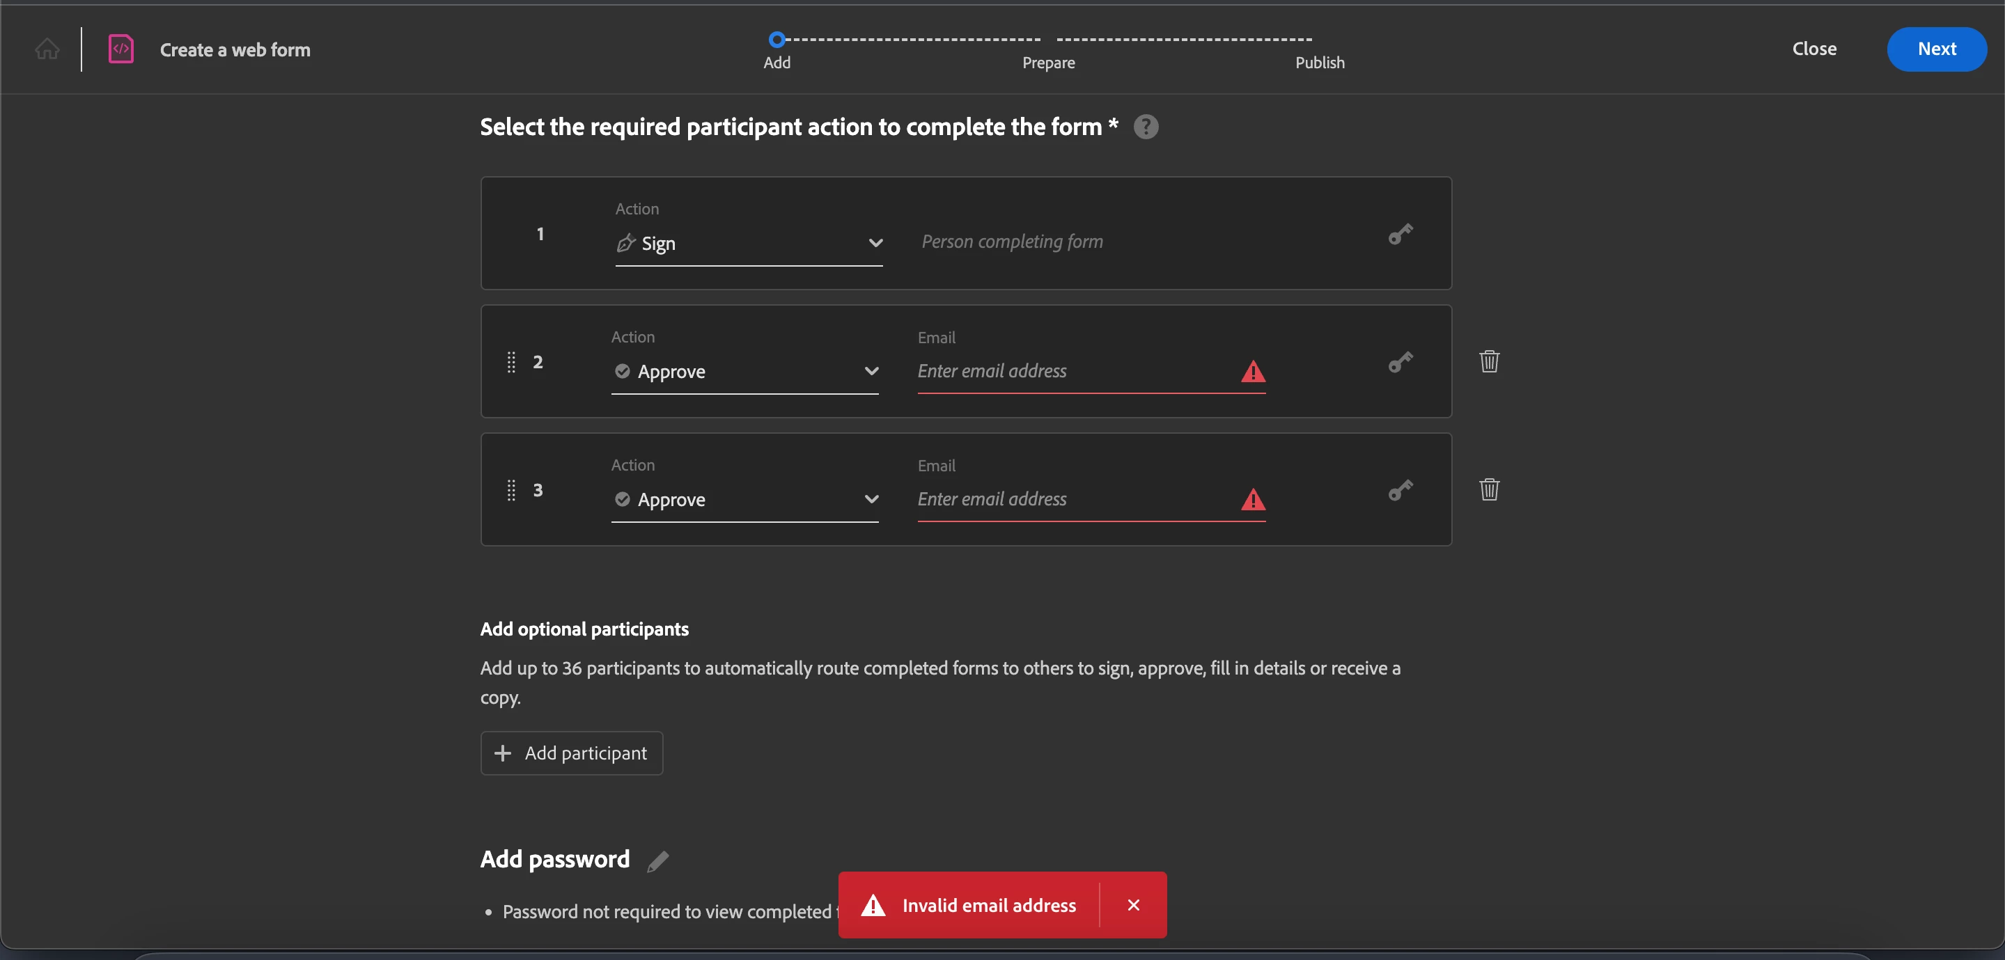Grab the drag handle for participant 3
The width and height of the screenshot is (2005, 960).
[x=511, y=490]
